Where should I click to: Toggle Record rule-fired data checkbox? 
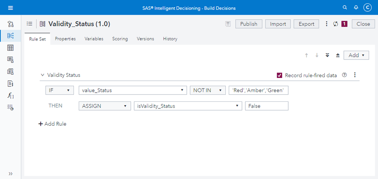[280, 75]
